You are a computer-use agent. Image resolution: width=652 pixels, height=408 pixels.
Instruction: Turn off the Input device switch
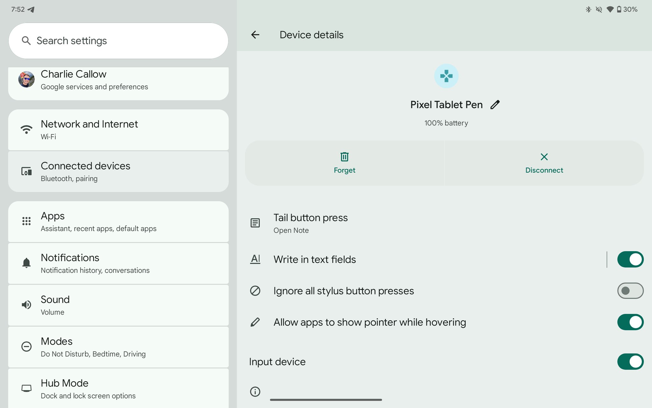tap(630, 362)
